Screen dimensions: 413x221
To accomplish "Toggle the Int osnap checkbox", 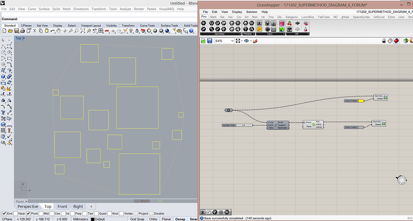I will coord(63,214).
